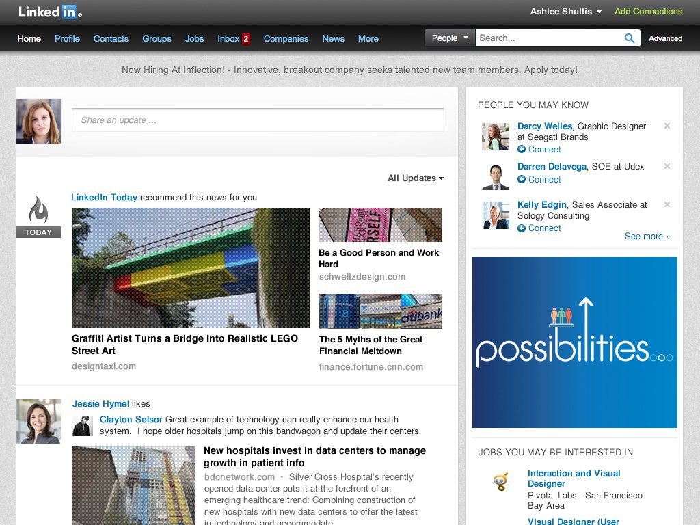Open Interaction and Visual Designer job link
This screenshot has width=700, height=525.
click(x=574, y=479)
